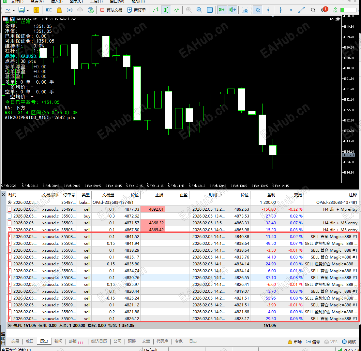Image resolution: width=361 pixels, height=351 pixels.
Task: Open the 邮箱 tab
Action: (x=76, y=342)
